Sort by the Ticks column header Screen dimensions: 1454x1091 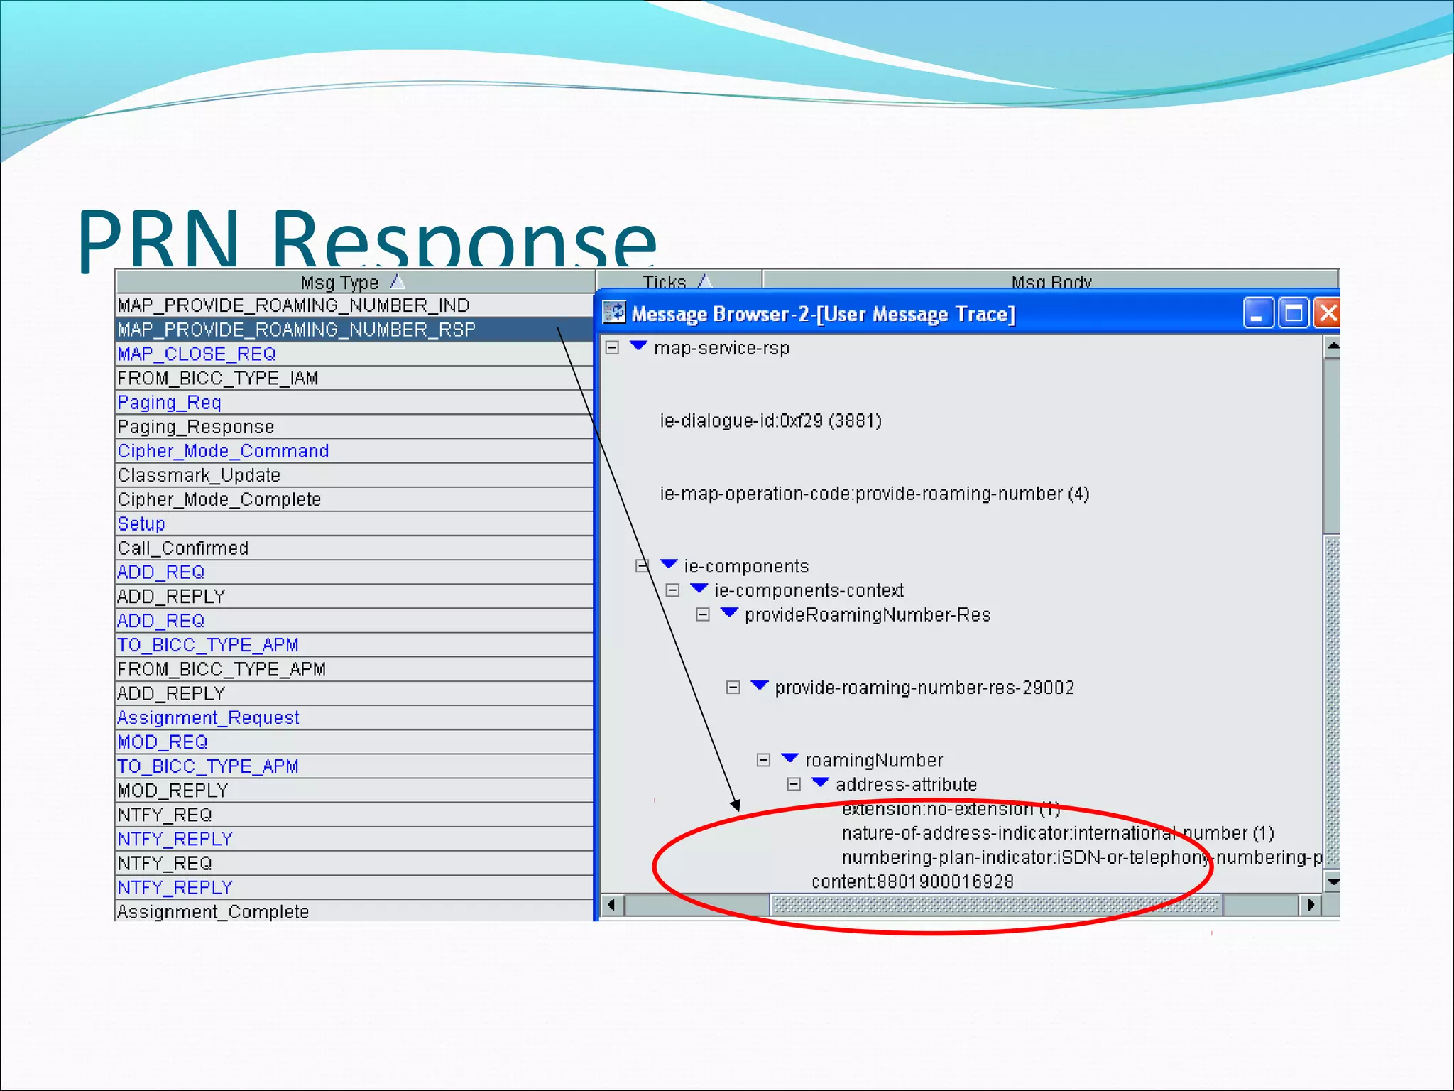click(679, 280)
